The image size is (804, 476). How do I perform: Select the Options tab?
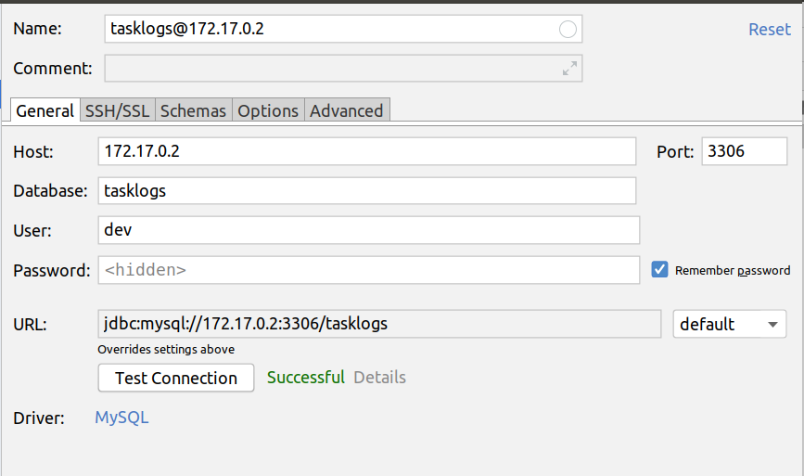[x=268, y=110]
